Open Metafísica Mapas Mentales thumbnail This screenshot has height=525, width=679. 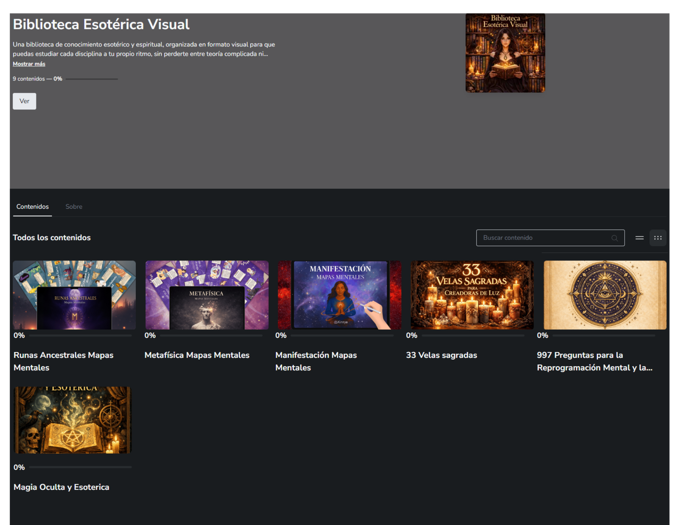[x=207, y=295]
